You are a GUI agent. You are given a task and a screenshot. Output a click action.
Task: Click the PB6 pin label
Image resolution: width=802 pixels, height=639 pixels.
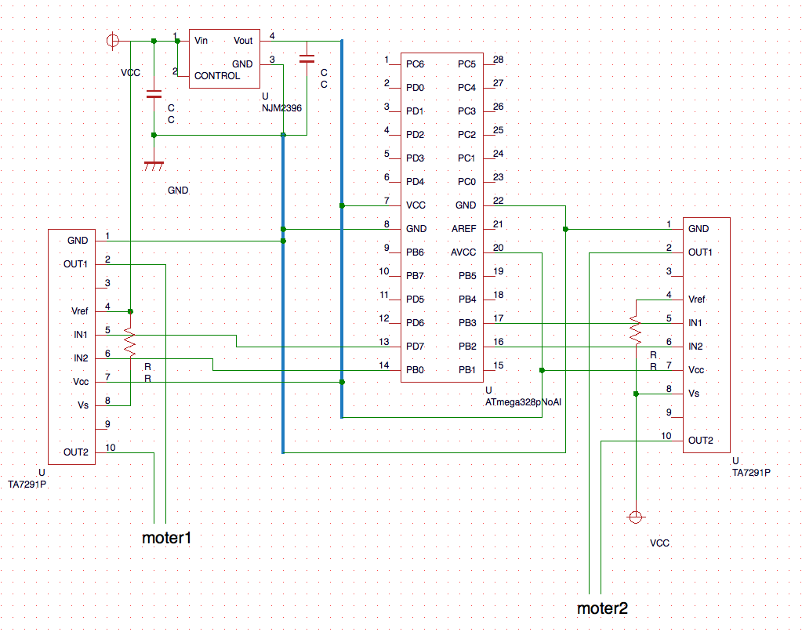click(415, 252)
